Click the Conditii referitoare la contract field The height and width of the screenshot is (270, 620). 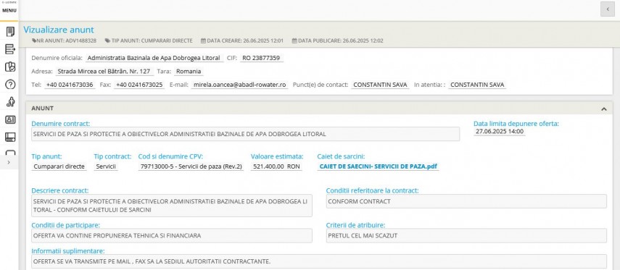(x=466, y=201)
